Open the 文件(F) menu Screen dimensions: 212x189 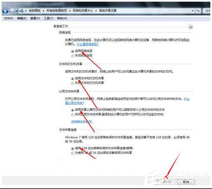tap(8, 18)
